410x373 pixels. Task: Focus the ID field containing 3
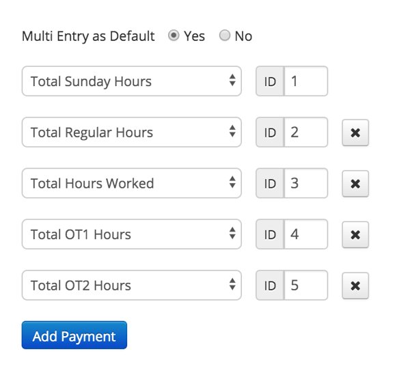306,183
